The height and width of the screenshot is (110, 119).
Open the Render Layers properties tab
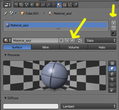click(21, 5)
